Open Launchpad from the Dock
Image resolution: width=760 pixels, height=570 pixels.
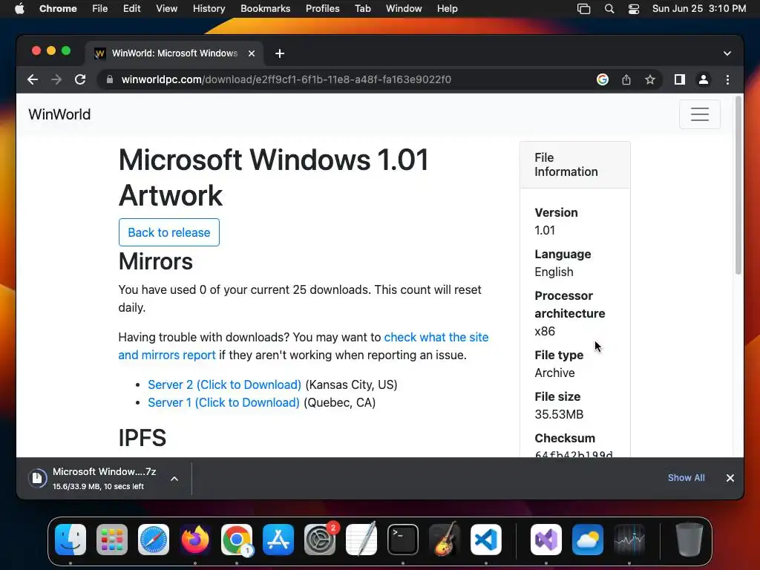112,540
